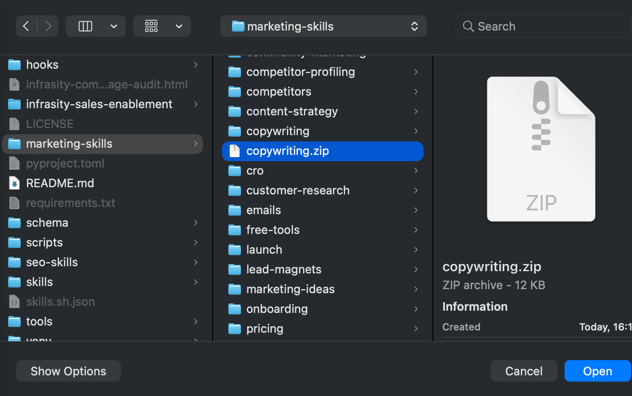
Task: Click the Open button
Action: (598, 371)
